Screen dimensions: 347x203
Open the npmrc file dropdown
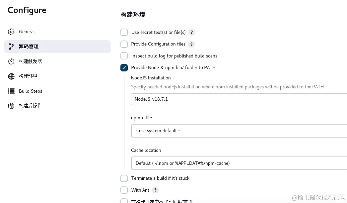[239, 131]
